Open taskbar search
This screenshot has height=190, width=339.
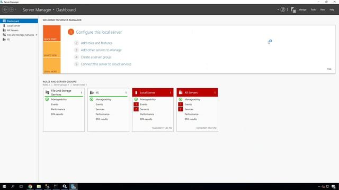point(13,186)
